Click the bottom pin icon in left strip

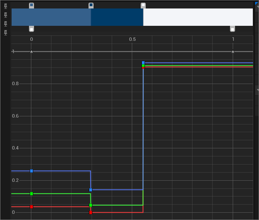coord(6,33)
